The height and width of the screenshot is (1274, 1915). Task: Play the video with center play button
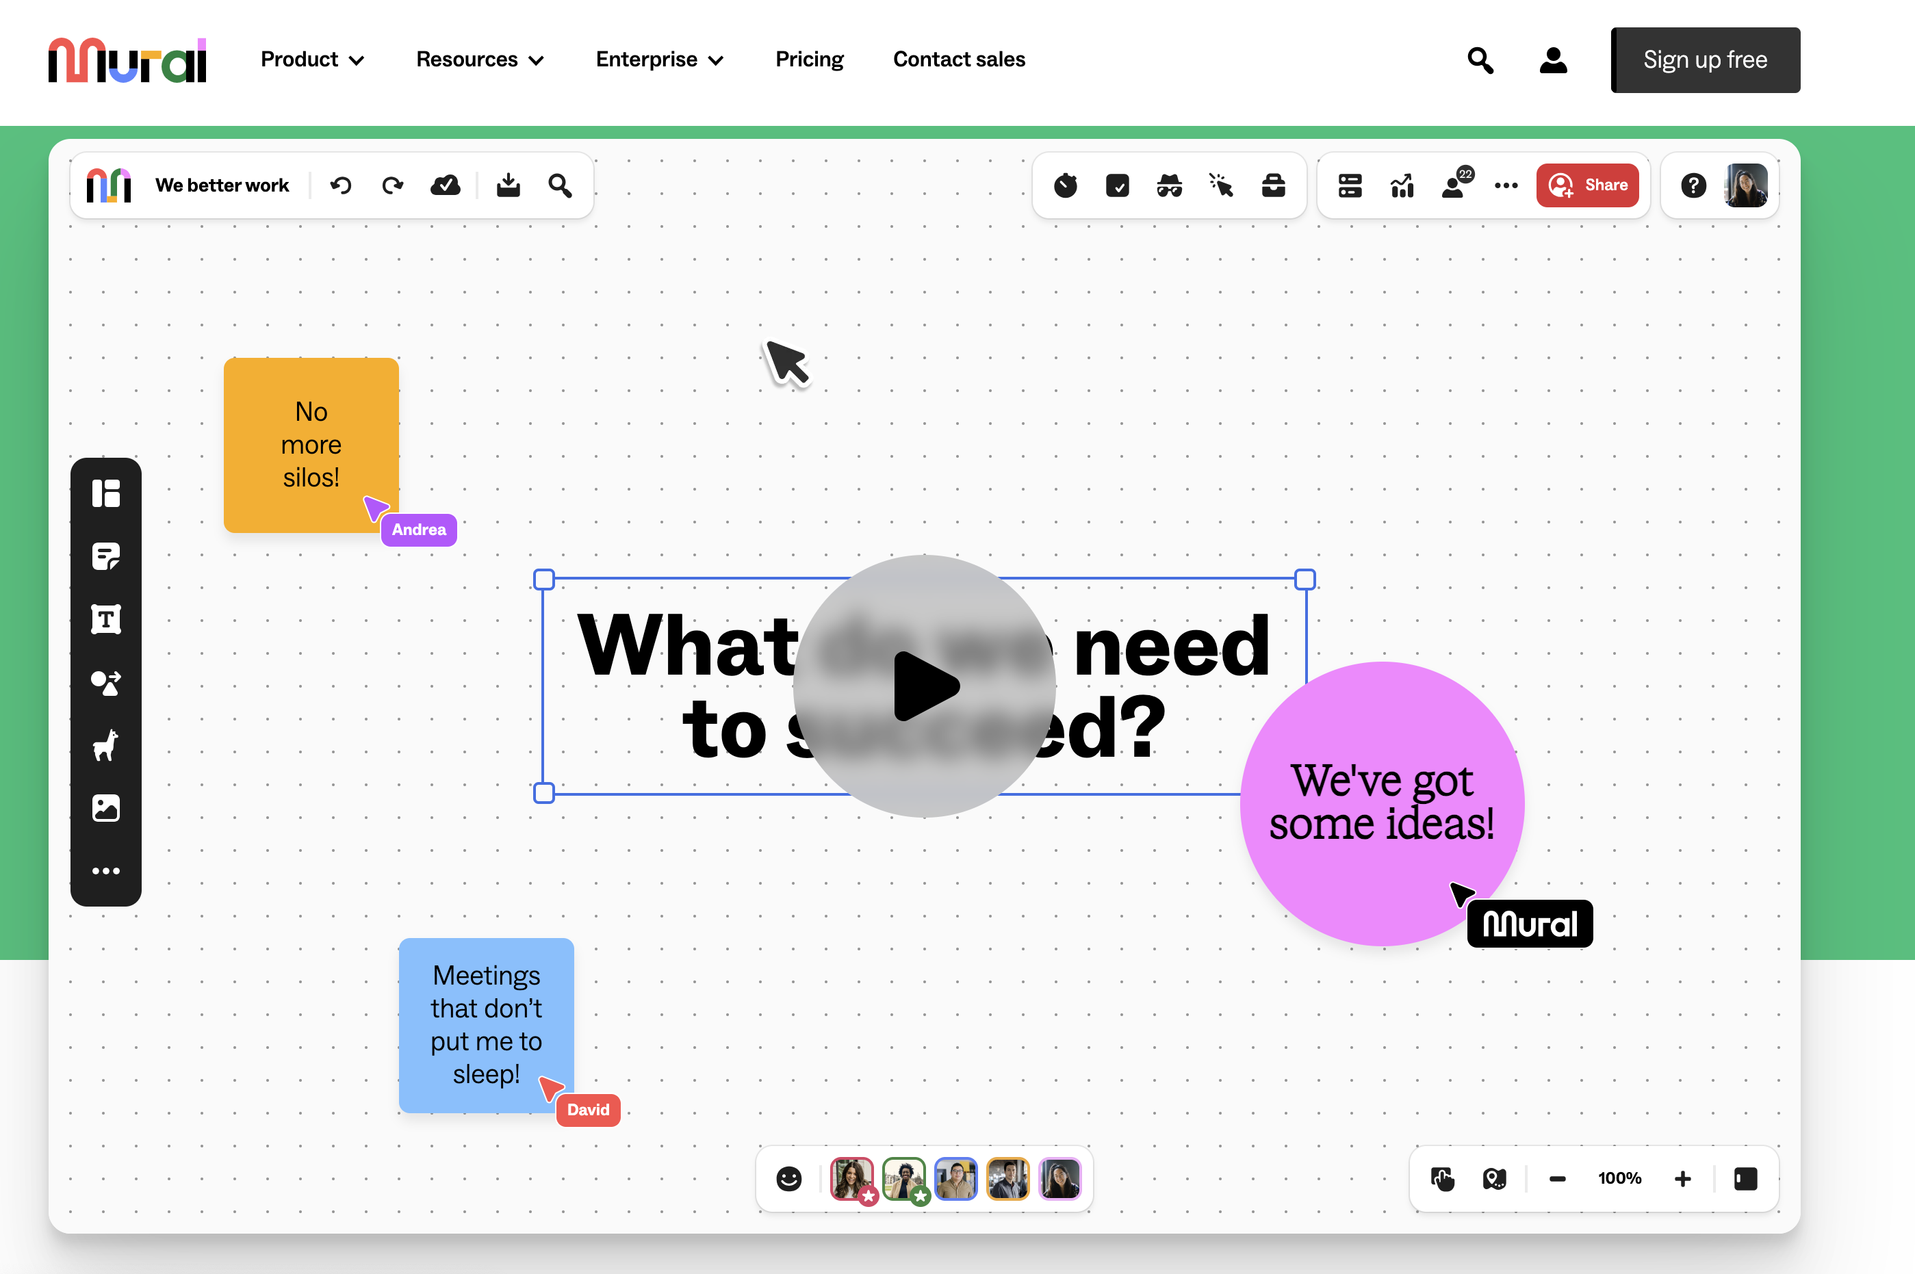(x=924, y=686)
